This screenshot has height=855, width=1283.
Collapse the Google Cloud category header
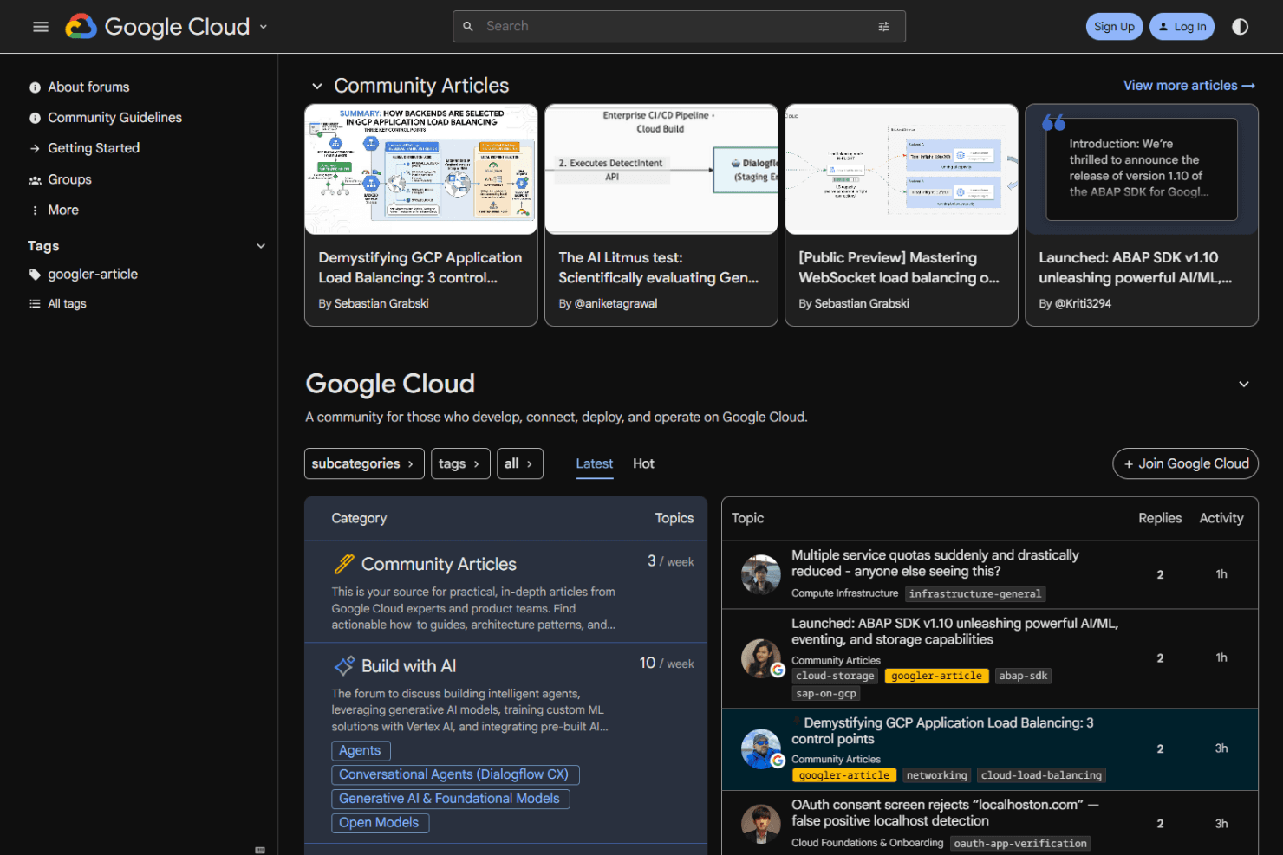1244,384
